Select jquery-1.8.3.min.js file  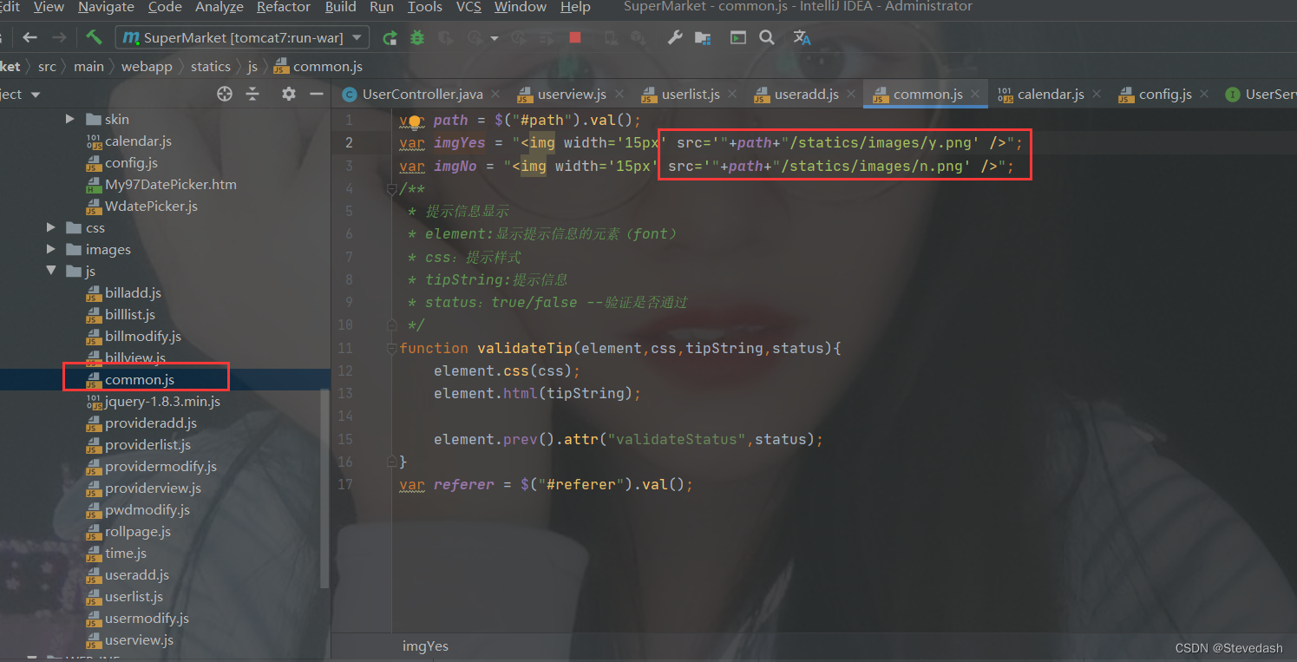point(162,402)
